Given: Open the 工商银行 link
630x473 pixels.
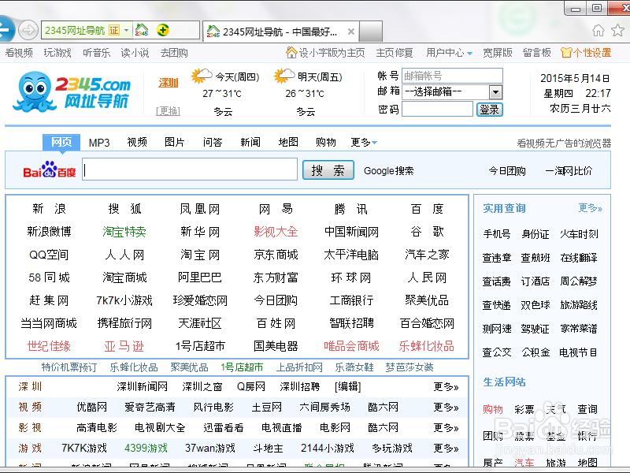Looking at the screenshot, I should (x=351, y=300).
